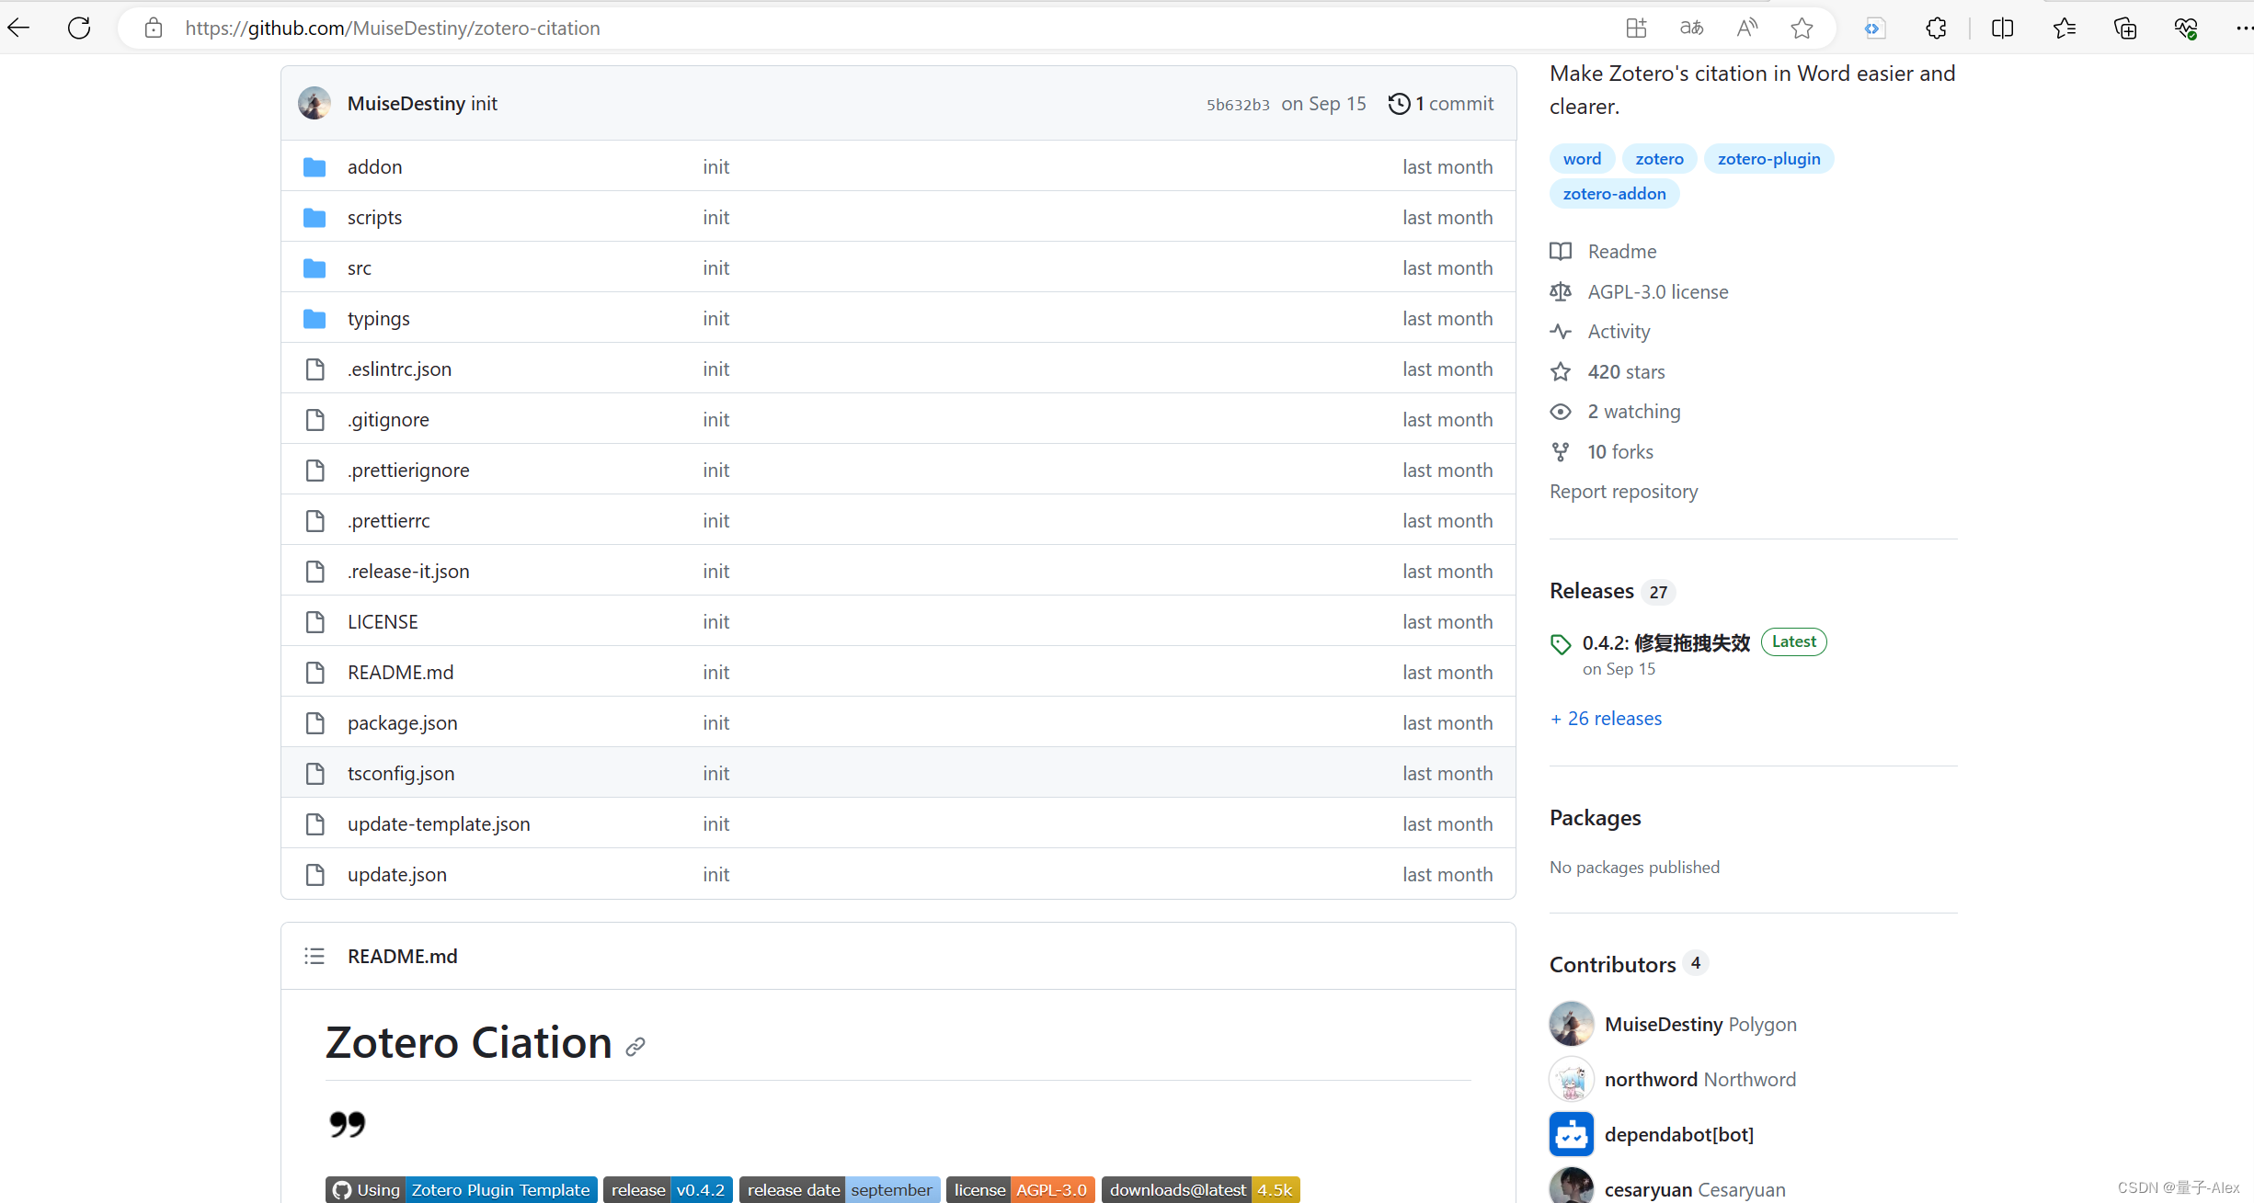Open the 0.4.2 latest release
The width and height of the screenshot is (2254, 1203).
pyautogui.click(x=1665, y=642)
